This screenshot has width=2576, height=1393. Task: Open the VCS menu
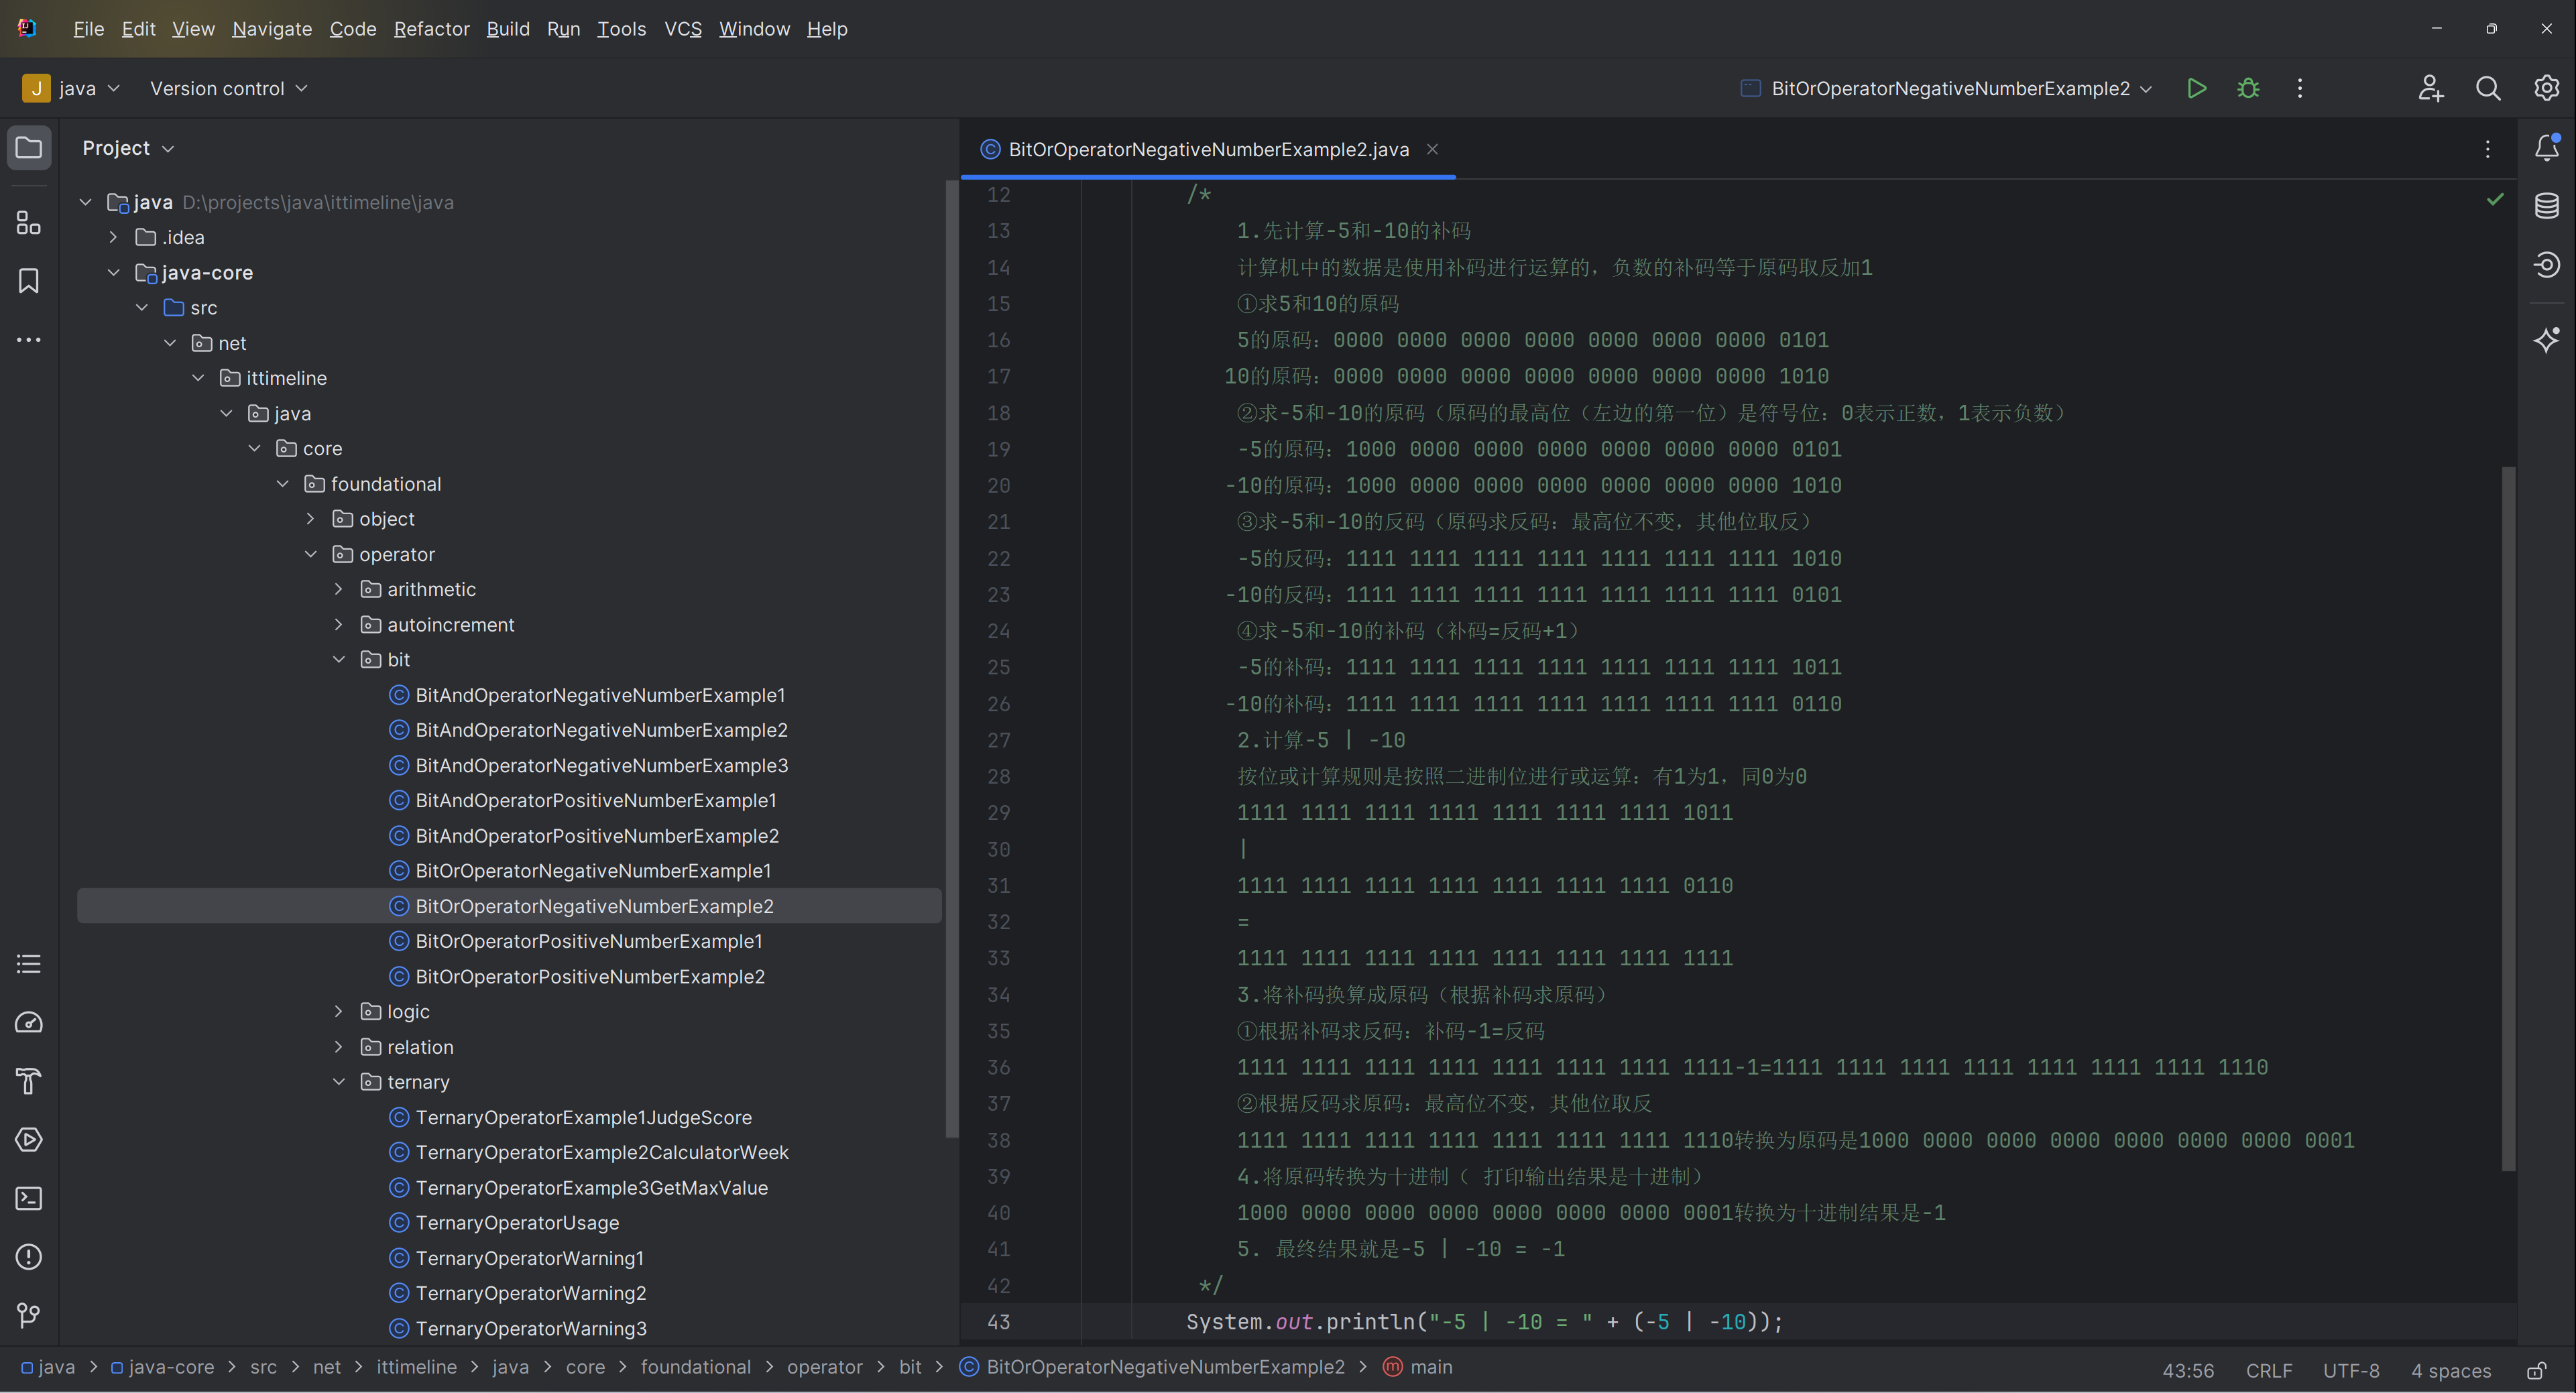[683, 29]
